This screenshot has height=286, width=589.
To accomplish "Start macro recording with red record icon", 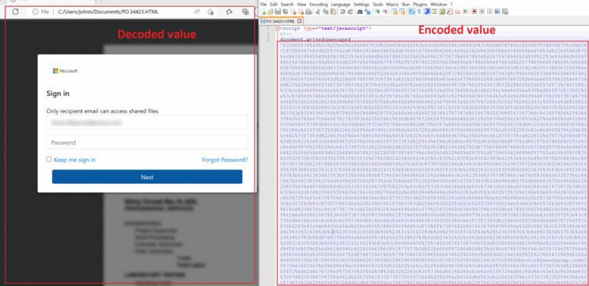I will pos(475,12).
